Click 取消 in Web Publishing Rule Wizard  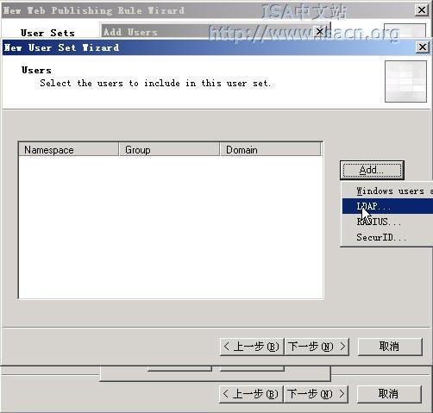389,394
